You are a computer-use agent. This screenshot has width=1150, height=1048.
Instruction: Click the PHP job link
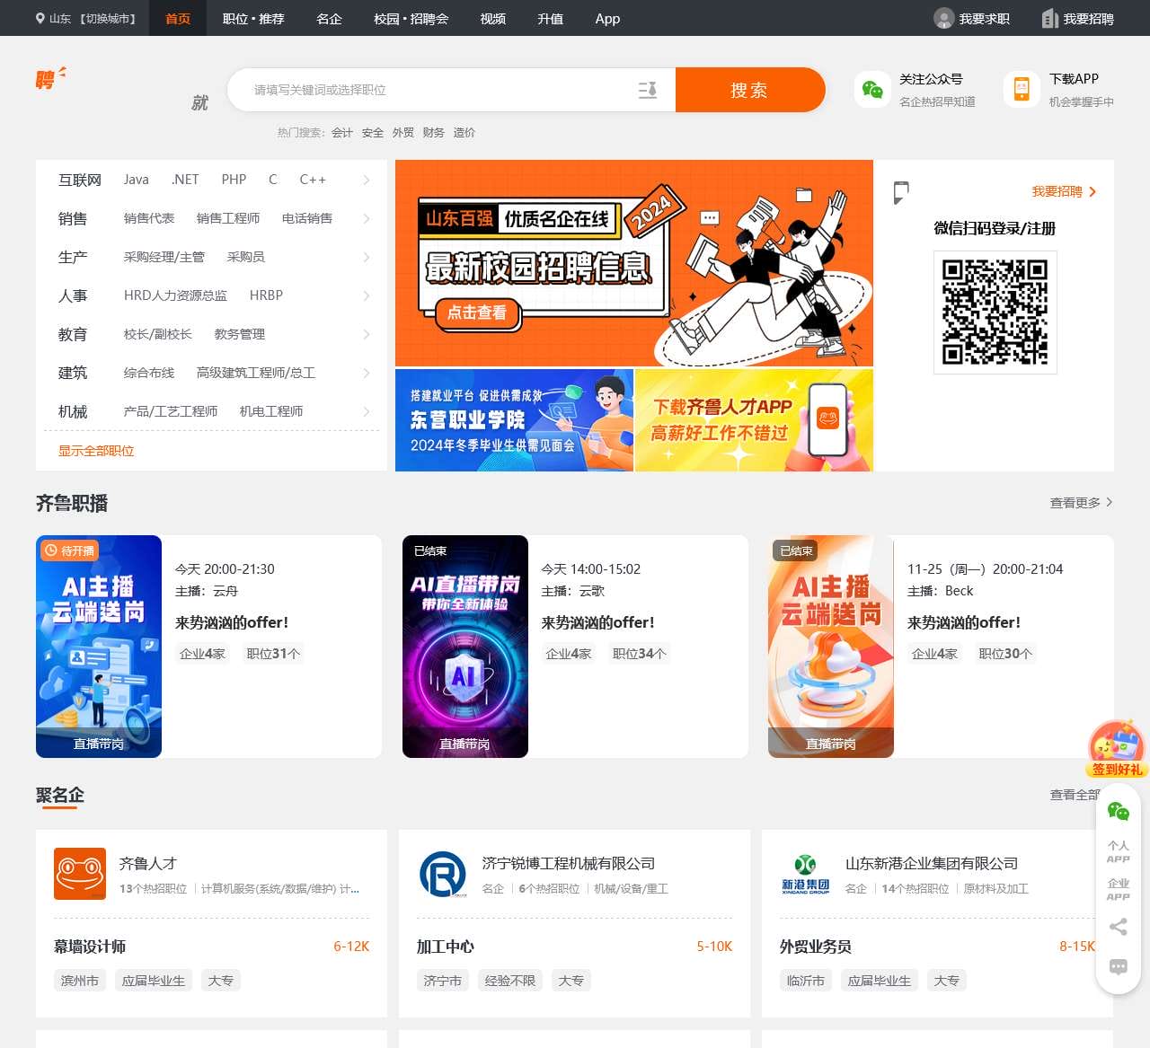234,180
